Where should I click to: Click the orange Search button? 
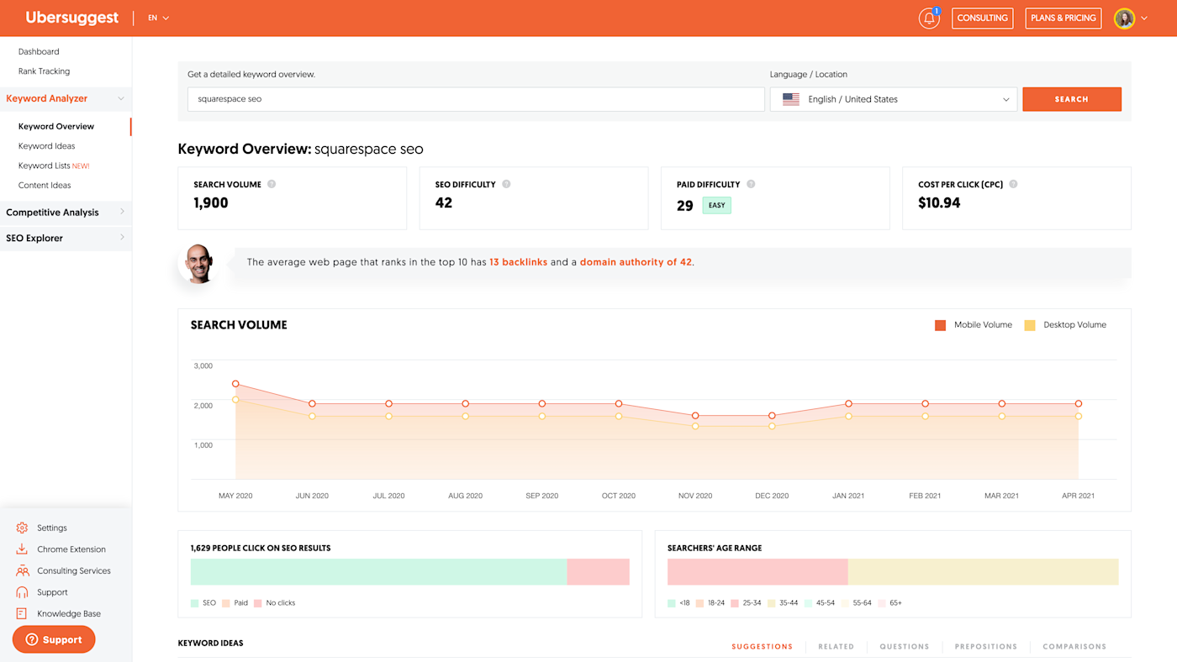[1072, 99]
